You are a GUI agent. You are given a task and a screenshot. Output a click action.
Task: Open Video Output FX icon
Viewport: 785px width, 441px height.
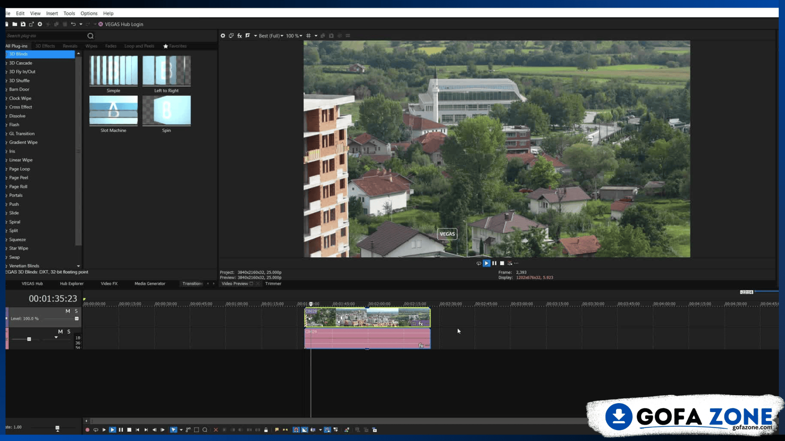click(240, 36)
